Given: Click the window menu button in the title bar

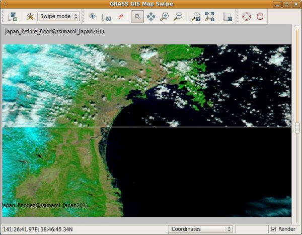Looking at the screenshot, I should tap(7, 4).
